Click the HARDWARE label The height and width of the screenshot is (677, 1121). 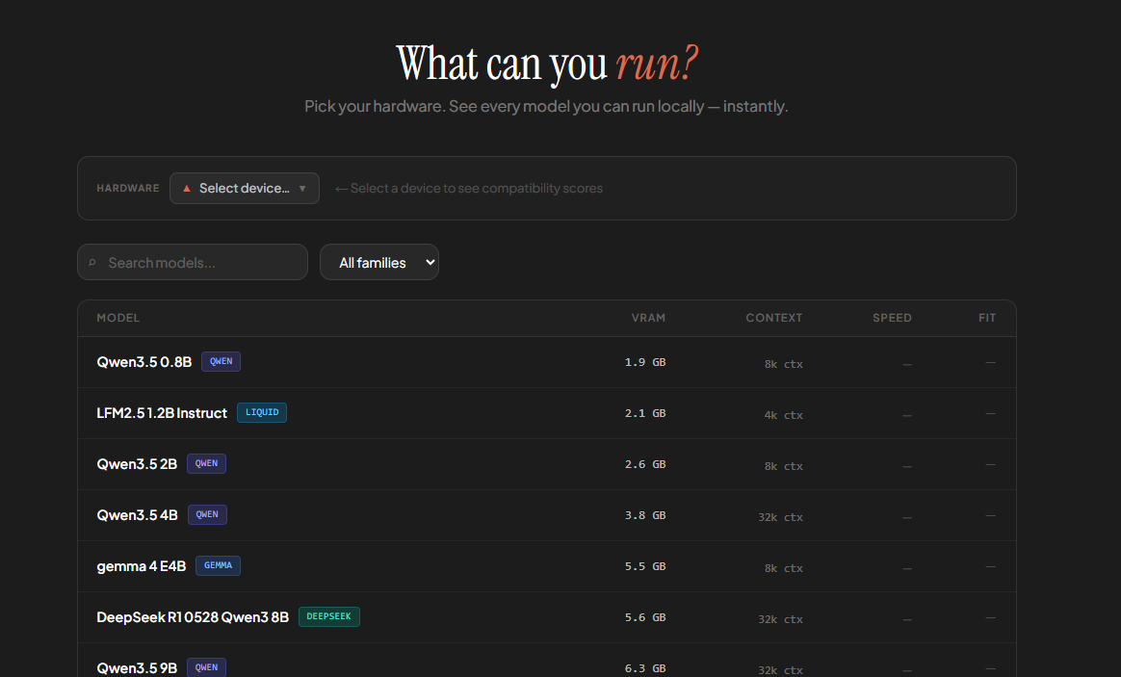[x=128, y=188]
